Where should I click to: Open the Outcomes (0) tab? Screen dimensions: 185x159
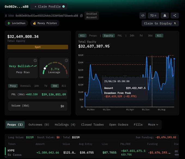coord(39,125)
